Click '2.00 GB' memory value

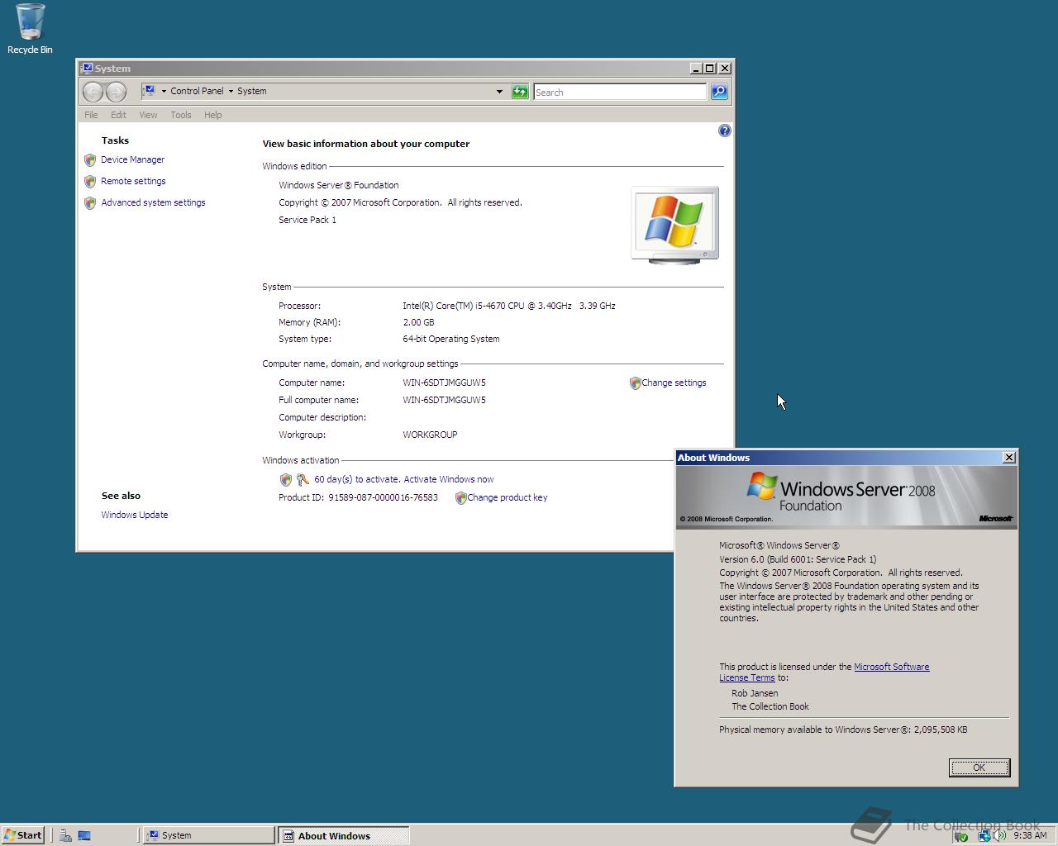coord(418,322)
